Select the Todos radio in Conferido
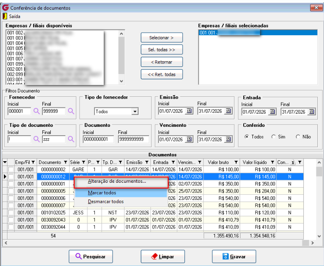 click(x=247, y=137)
